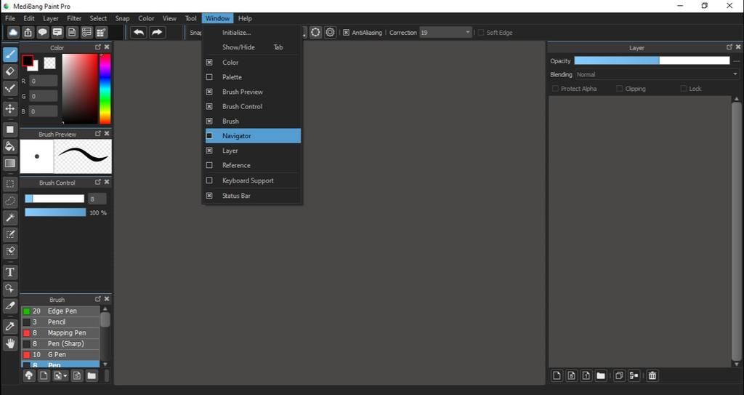Undock the Brush panel
This screenshot has width=744, height=395.
tap(98, 299)
